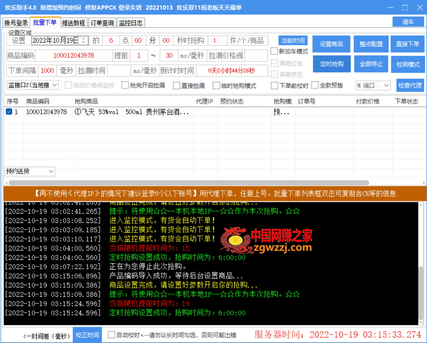
Task: Click the 检查代理 button
Action: pos(410,85)
